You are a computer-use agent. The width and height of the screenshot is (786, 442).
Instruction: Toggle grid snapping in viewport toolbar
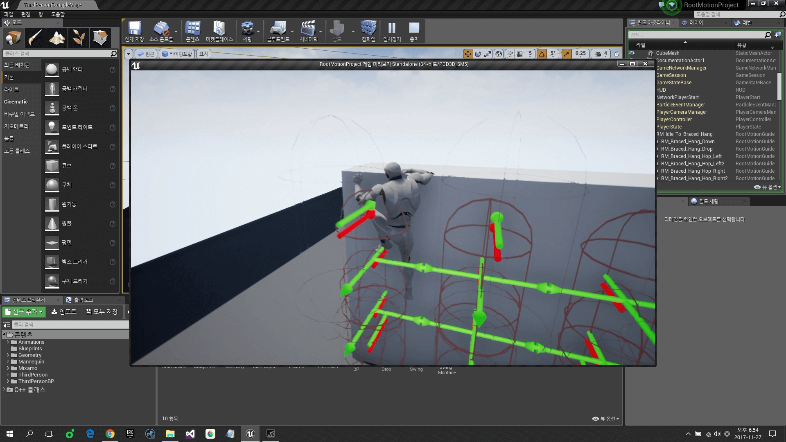point(520,54)
